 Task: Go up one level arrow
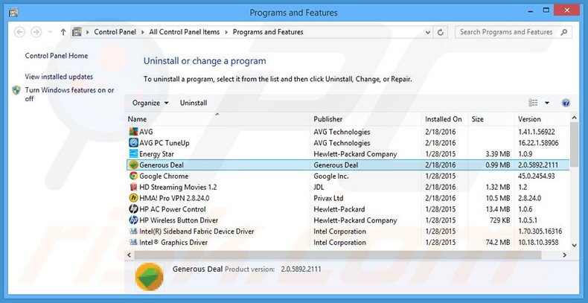point(63,32)
